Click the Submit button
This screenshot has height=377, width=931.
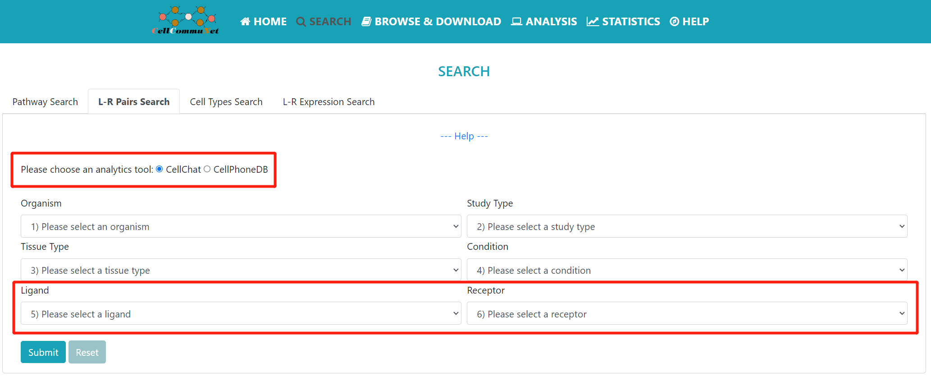pos(43,352)
